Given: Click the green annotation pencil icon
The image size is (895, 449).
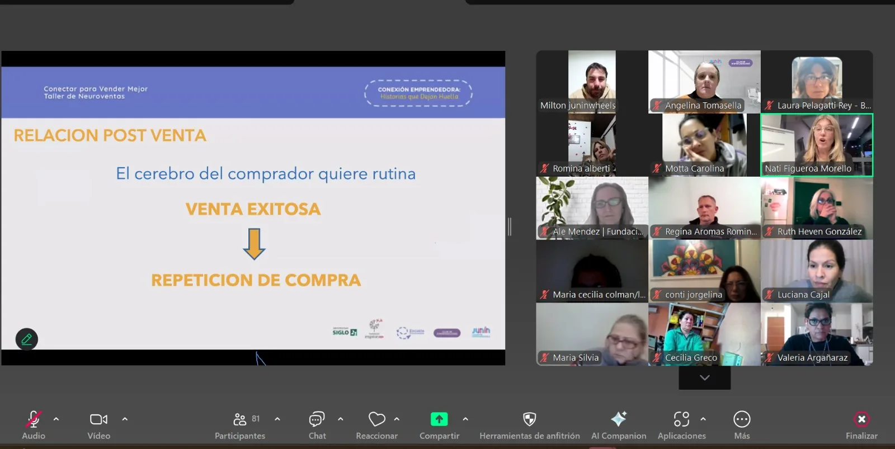Looking at the screenshot, I should click(26, 339).
